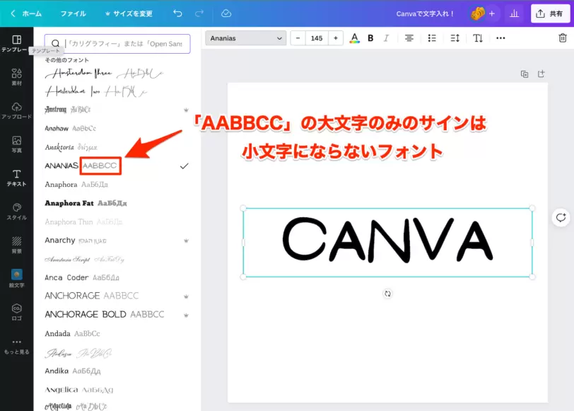This screenshot has width=574, height=411.
Task: Click the More (もっと見る) sidebar item
Action: point(16,346)
